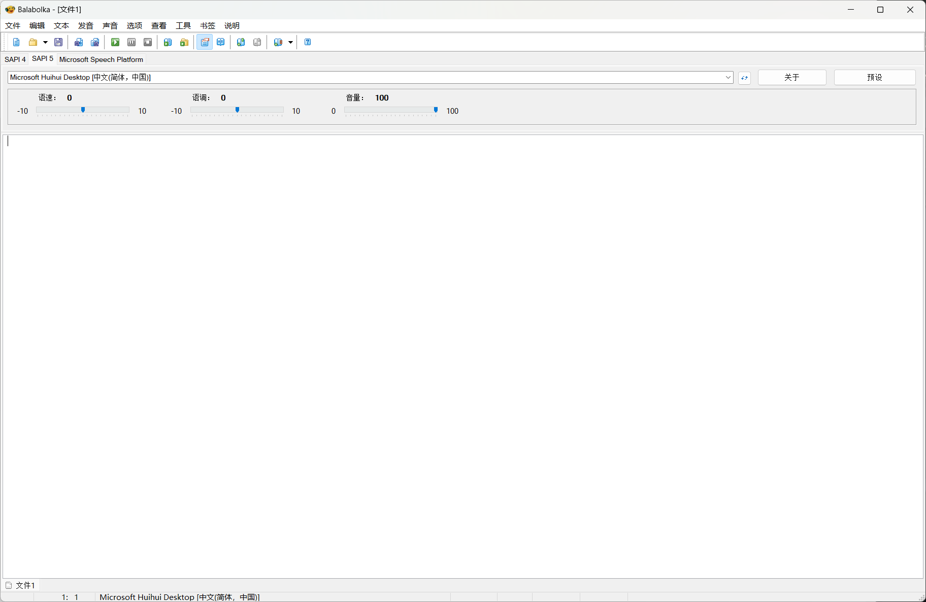Click the 音量 volume slider
Image resolution: width=926 pixels, height=602 pixels.
tap(391, 110)
